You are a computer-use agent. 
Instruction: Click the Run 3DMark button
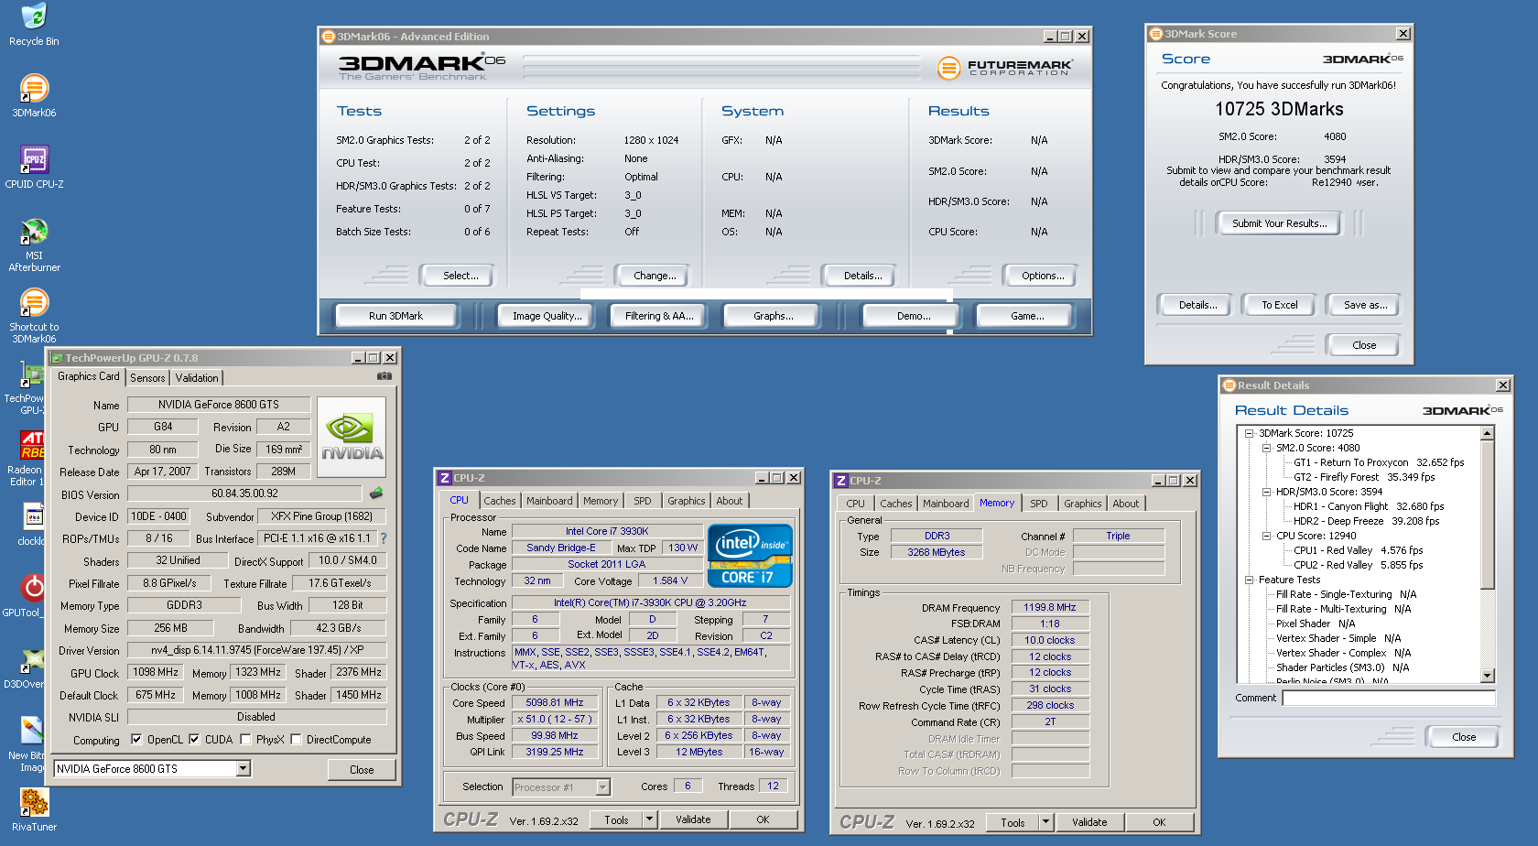point(395,316)
